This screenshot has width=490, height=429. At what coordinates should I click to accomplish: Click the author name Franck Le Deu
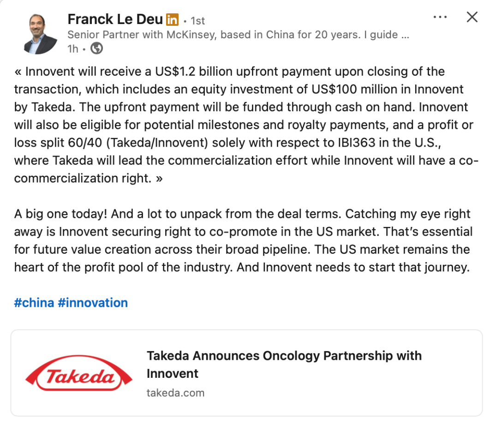click(115, 19)
